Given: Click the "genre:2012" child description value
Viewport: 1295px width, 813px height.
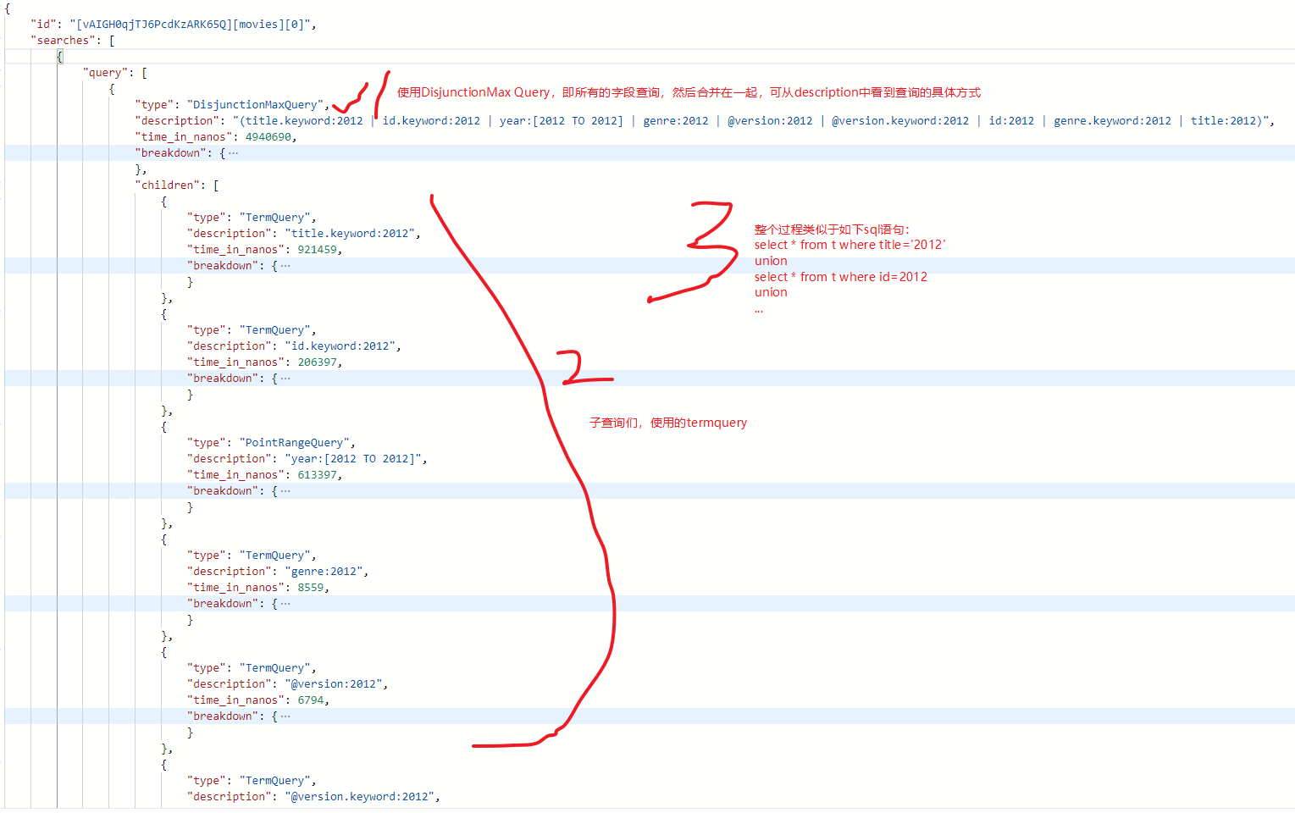Looking at the screenshot, I should coord(324,572).
